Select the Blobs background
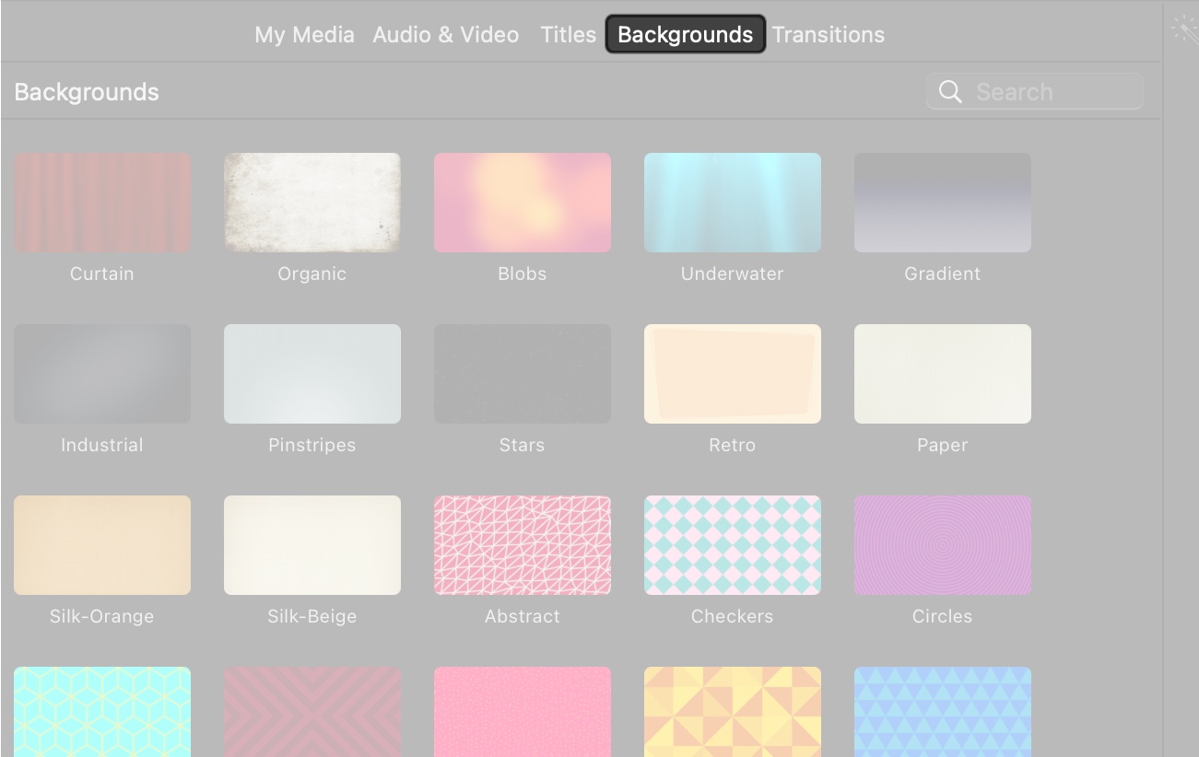Image resolution: width=1199 pixels, height=757 pixels. click(523, 202)
